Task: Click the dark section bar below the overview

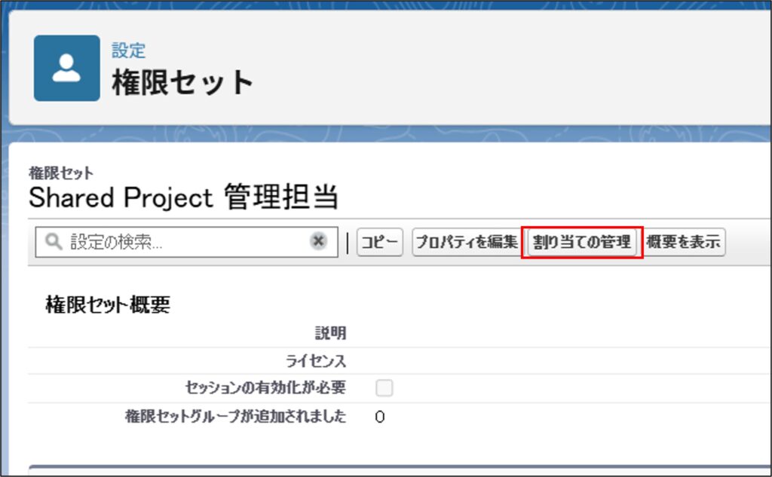Action: 400,470
